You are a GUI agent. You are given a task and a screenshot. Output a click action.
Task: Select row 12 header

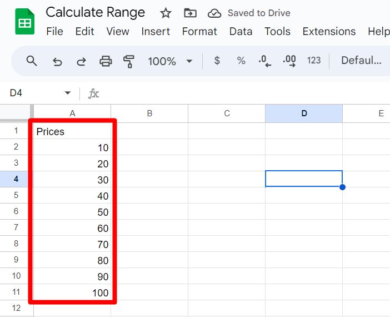16,308
